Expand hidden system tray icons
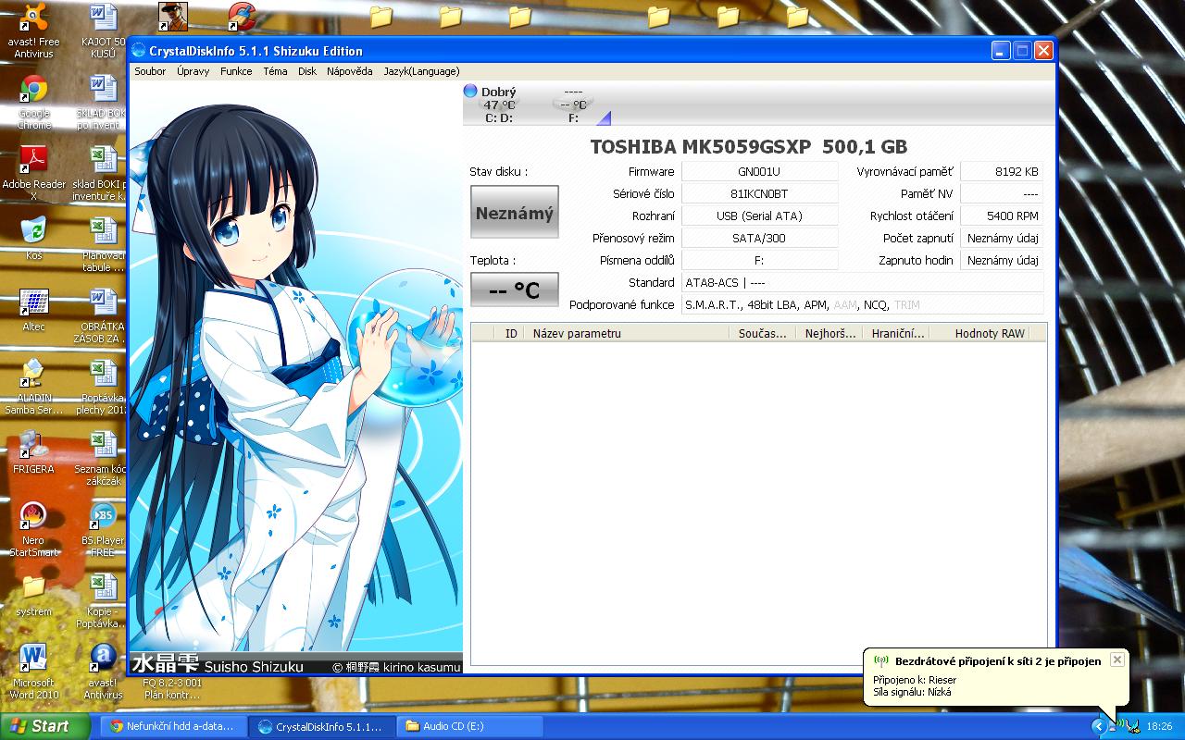This screenshot has width=1185, height=740. tap(1099, 726)
